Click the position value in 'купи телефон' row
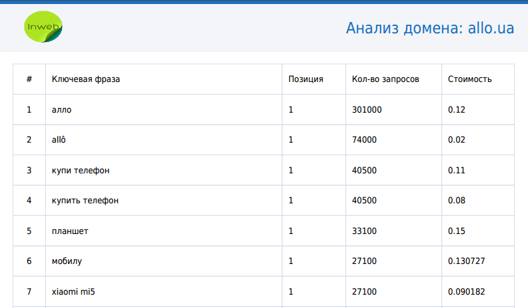This screenshot has height=308, width=528. (x=291, y=170)
